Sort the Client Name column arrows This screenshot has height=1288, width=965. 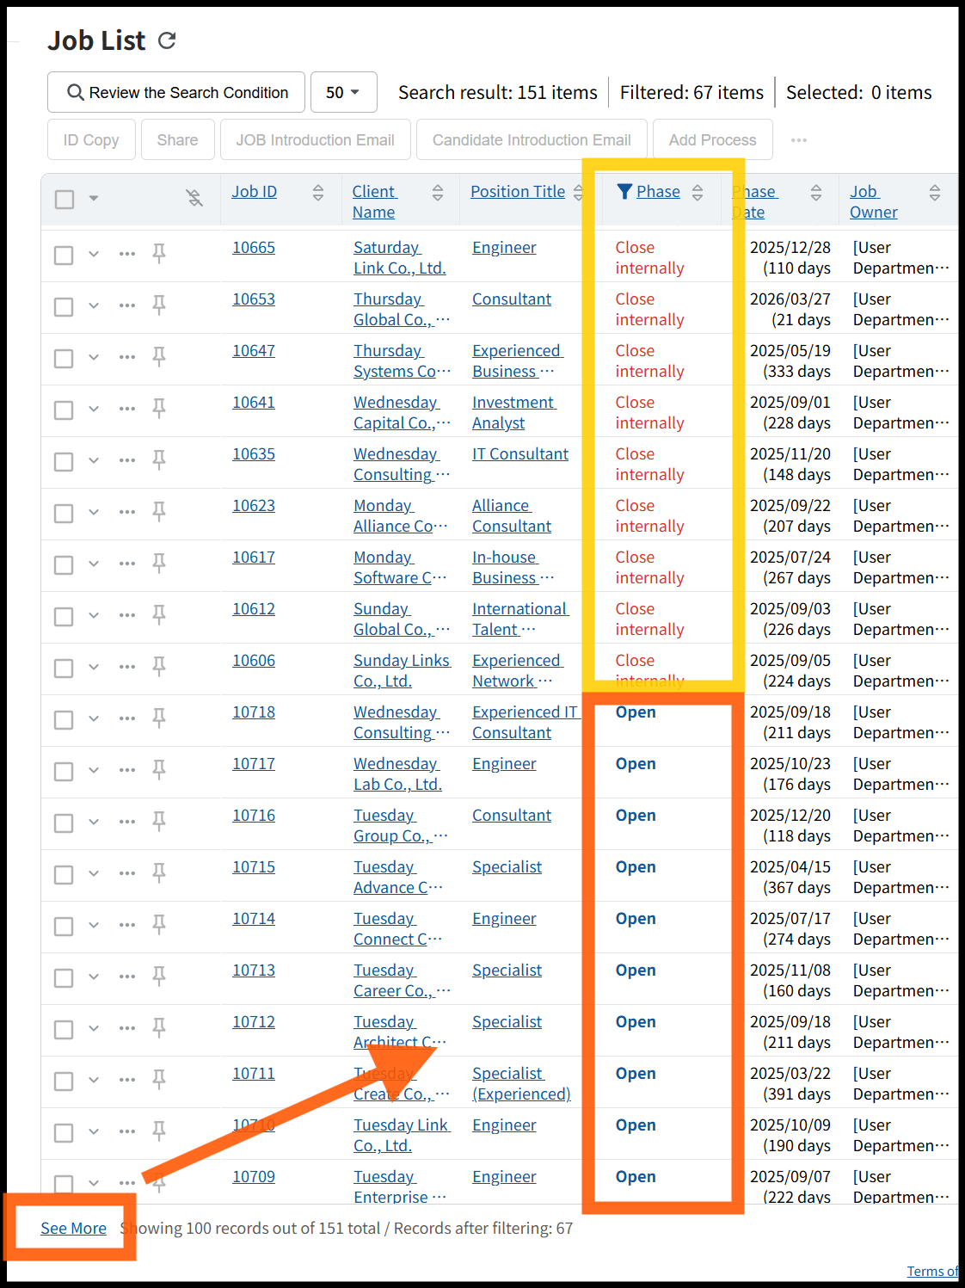click(438, 193)
